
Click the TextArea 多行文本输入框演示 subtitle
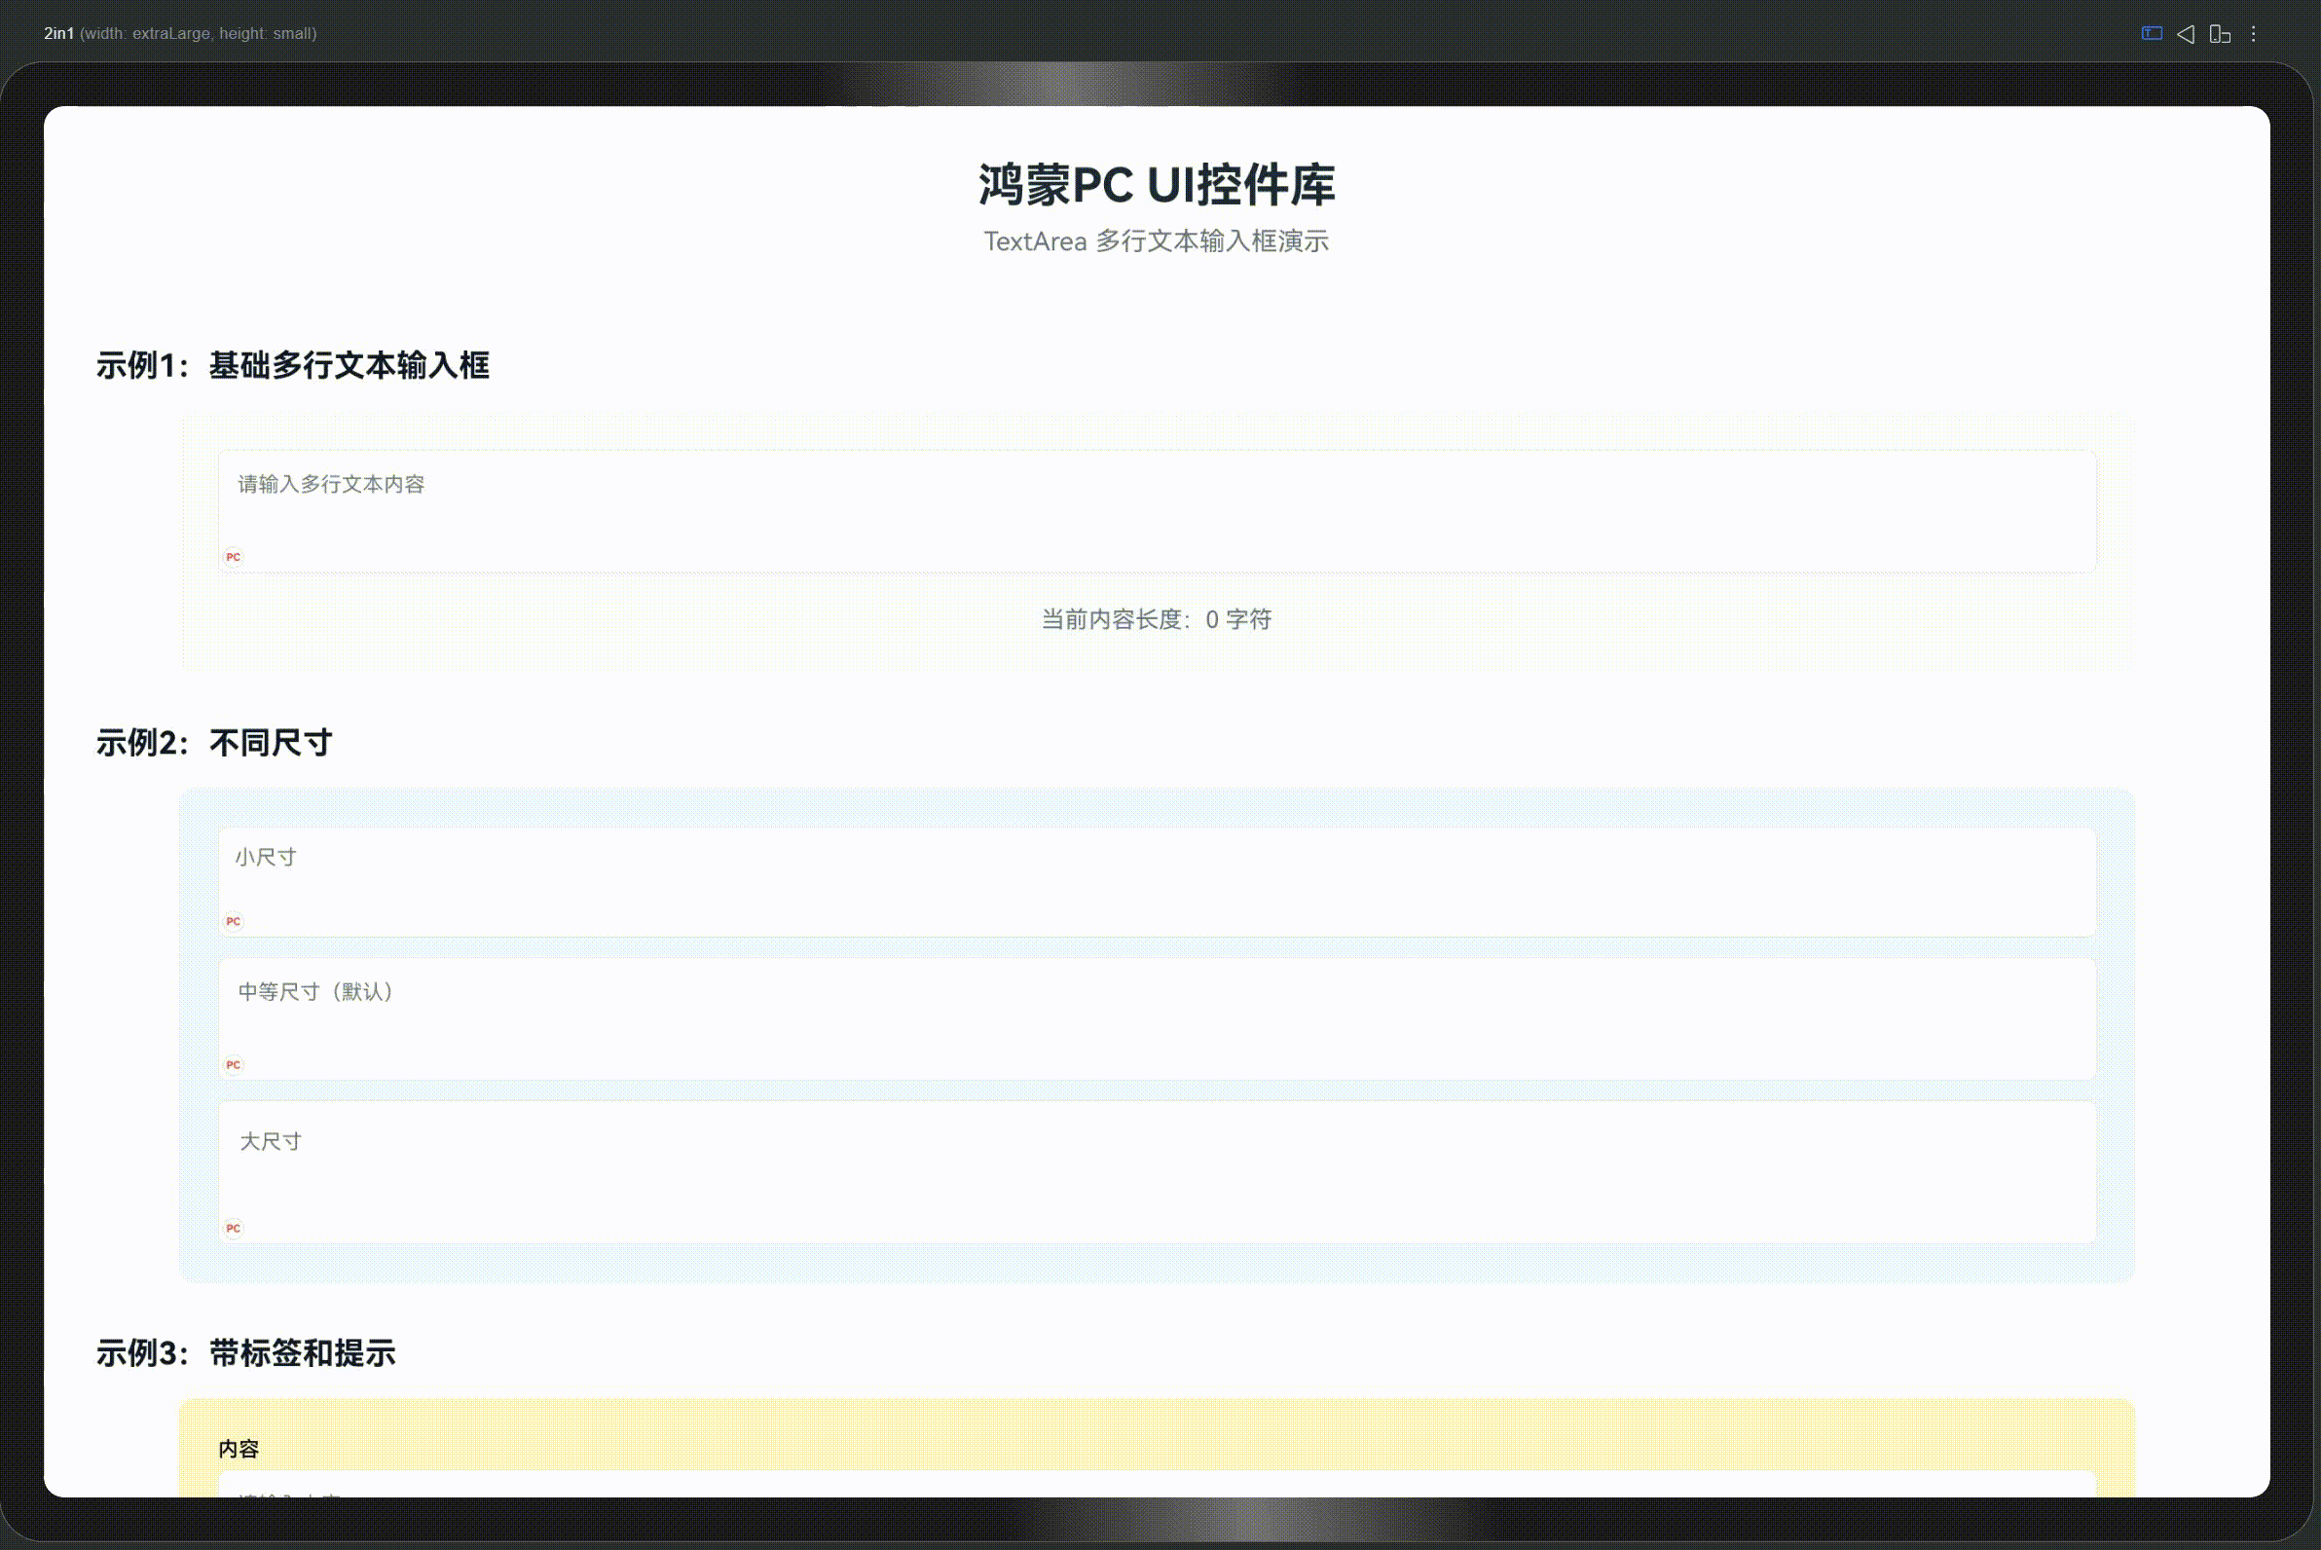[x=1157, y=241]
